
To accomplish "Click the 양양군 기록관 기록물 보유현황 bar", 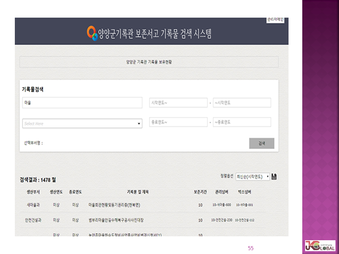I will 149,62.
